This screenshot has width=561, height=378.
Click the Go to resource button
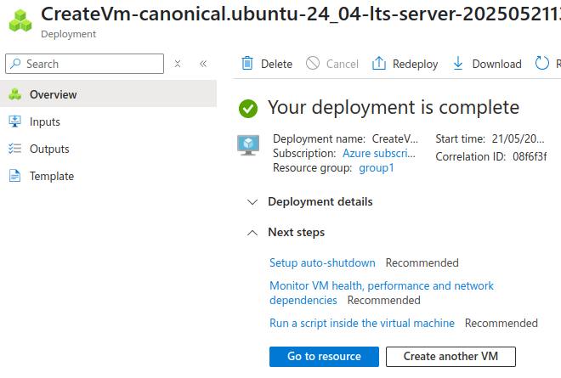pyautogui.click(x=324, y=357)
